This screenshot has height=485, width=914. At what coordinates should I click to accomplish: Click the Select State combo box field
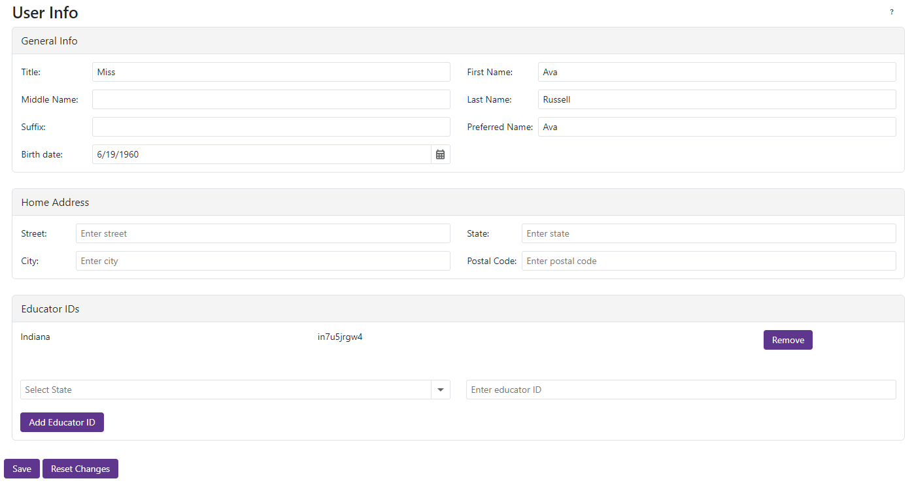(x=226, y=390)
